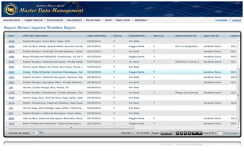Open item 1951 link

pyautogui.click(x=11, y=77)
